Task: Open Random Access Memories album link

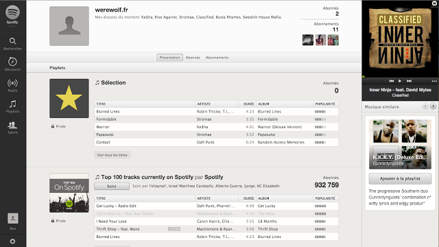Action: [x=281, y=142]
